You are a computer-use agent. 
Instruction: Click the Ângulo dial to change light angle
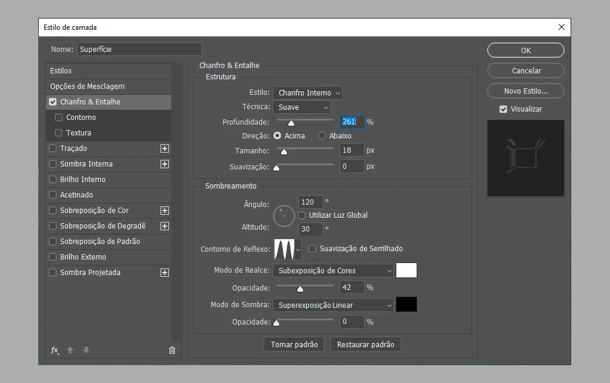284,217
